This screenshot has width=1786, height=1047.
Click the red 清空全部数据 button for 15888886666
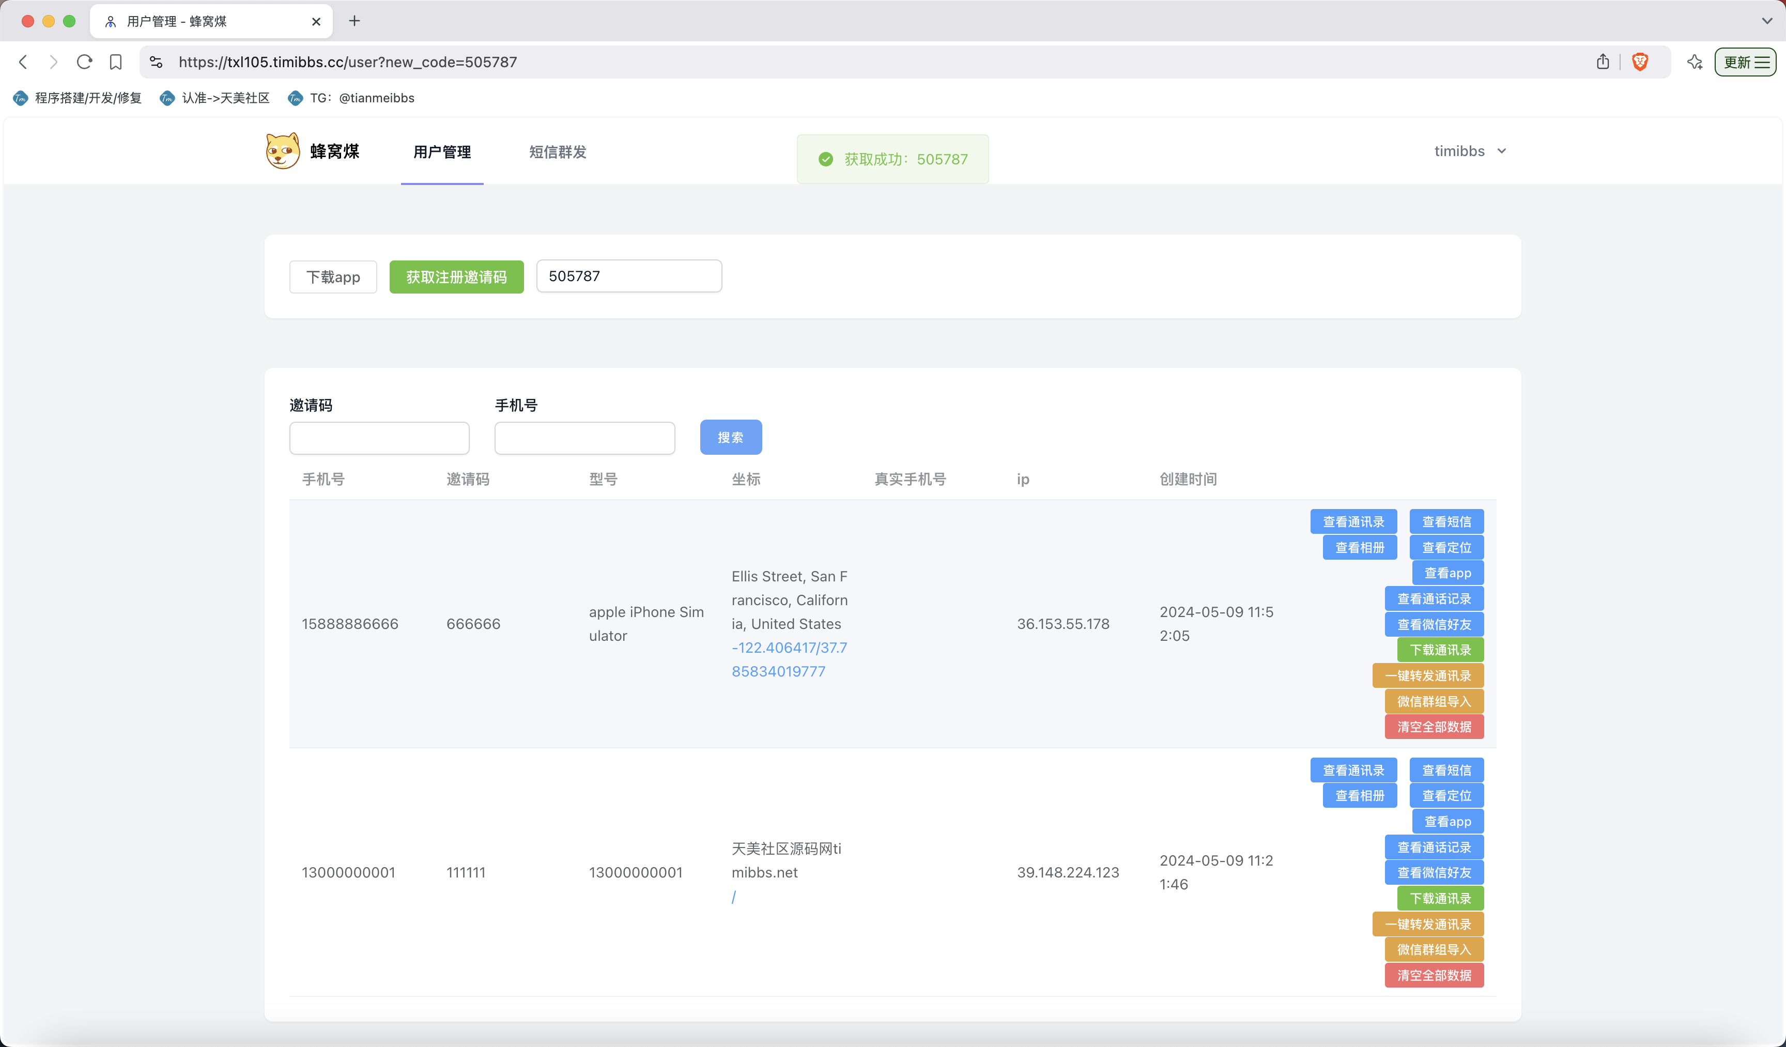pyautogui.click(x=1434, y=727)
